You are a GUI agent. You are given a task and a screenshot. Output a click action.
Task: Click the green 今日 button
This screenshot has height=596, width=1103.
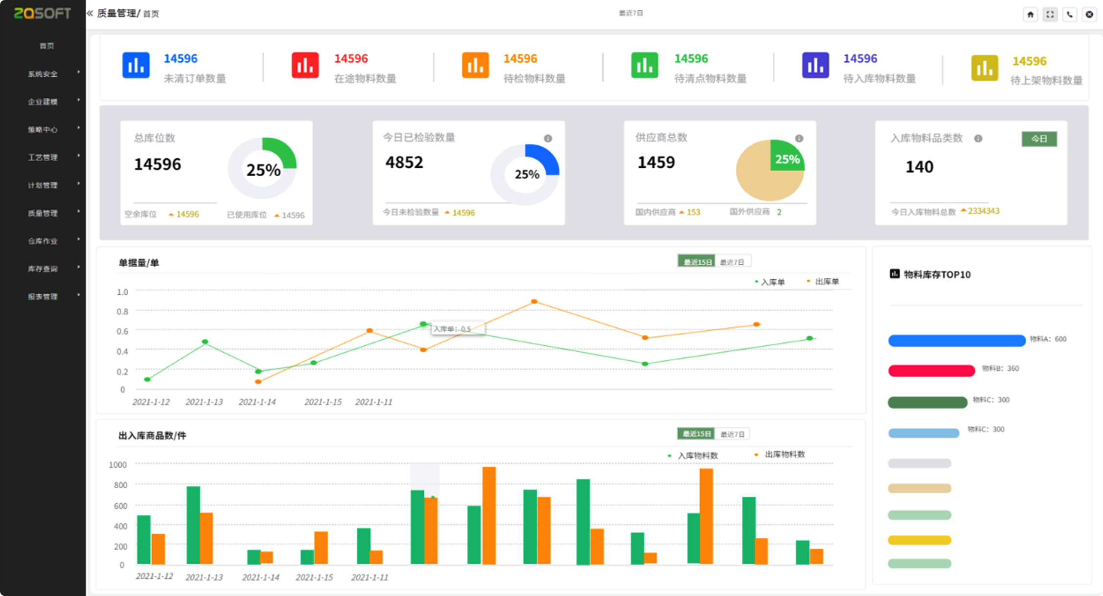click(x=1038, y=139)
